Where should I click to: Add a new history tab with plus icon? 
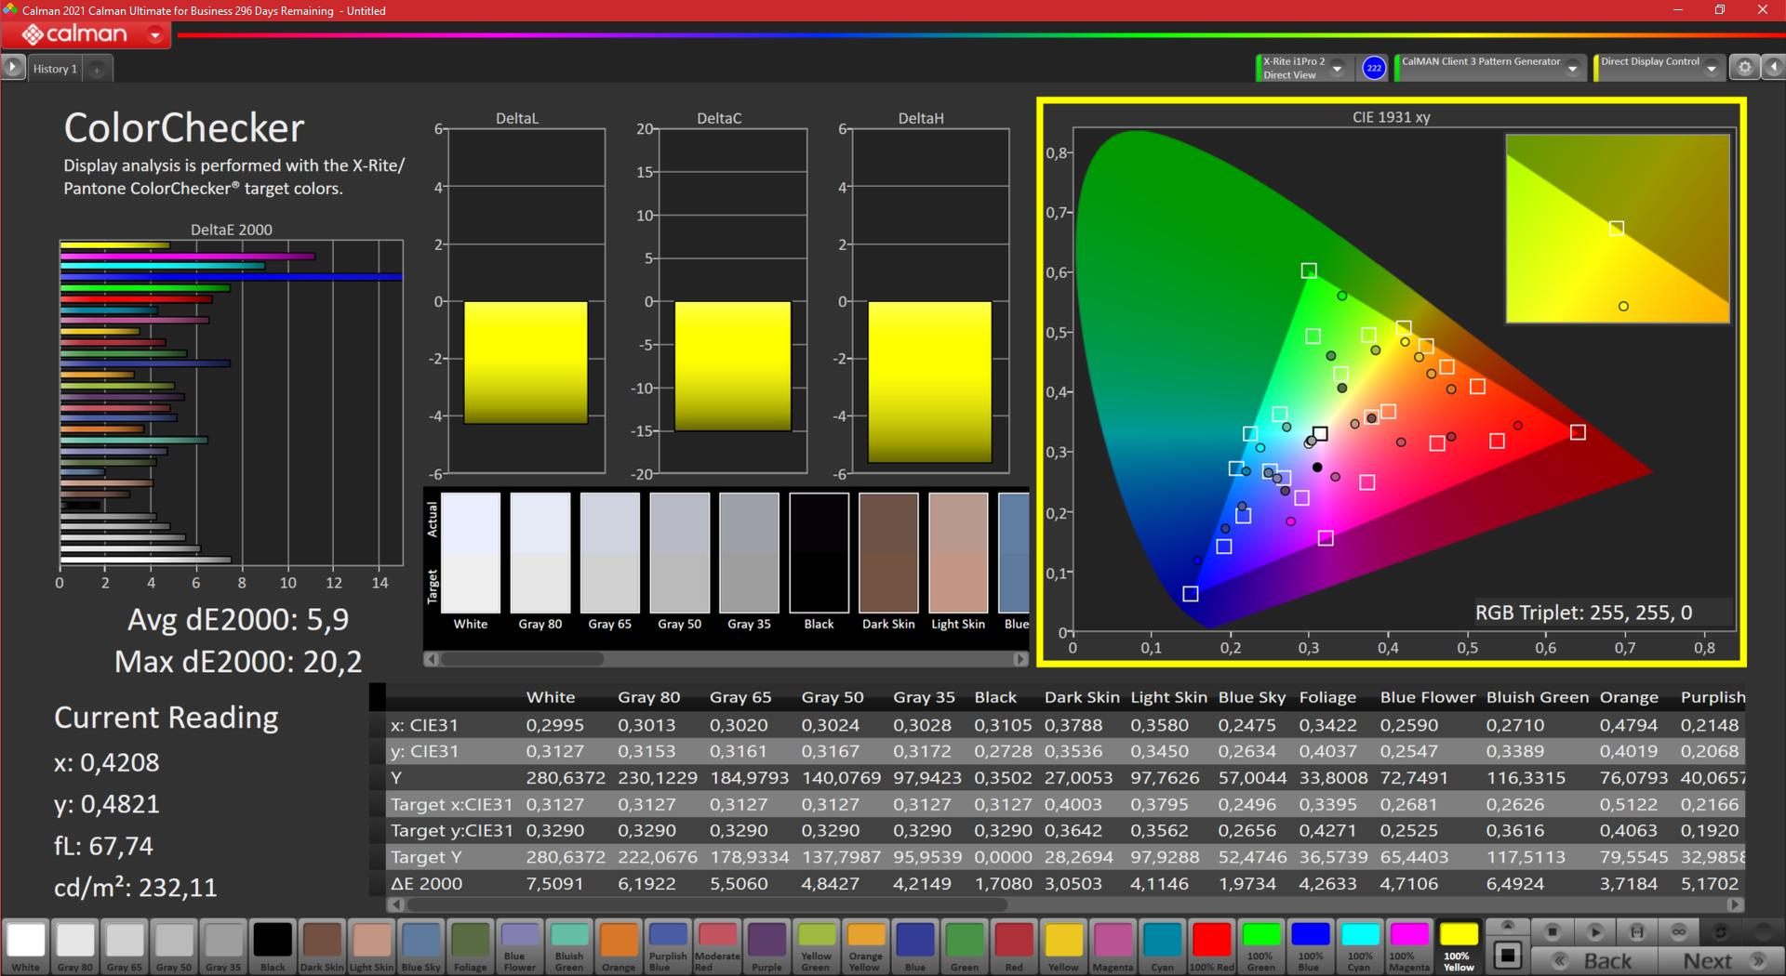(97, 69)
